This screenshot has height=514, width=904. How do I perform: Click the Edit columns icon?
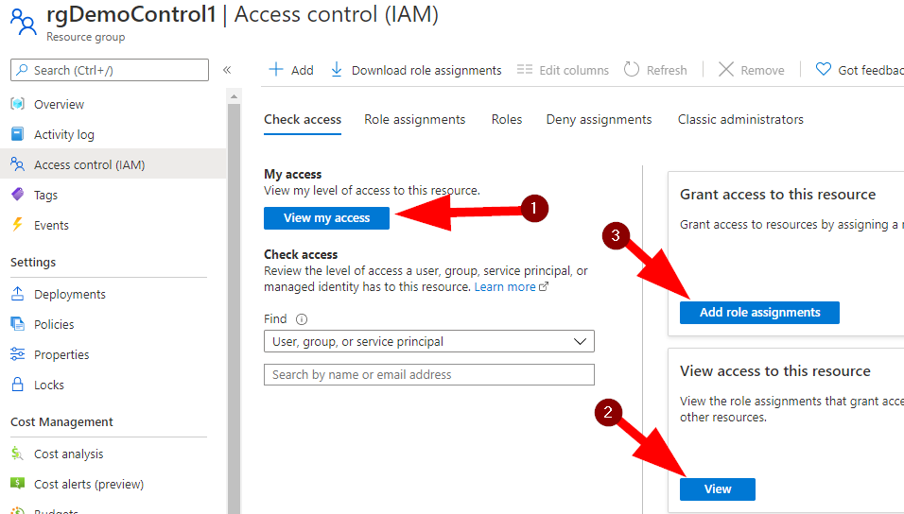(x=525, y=70)
